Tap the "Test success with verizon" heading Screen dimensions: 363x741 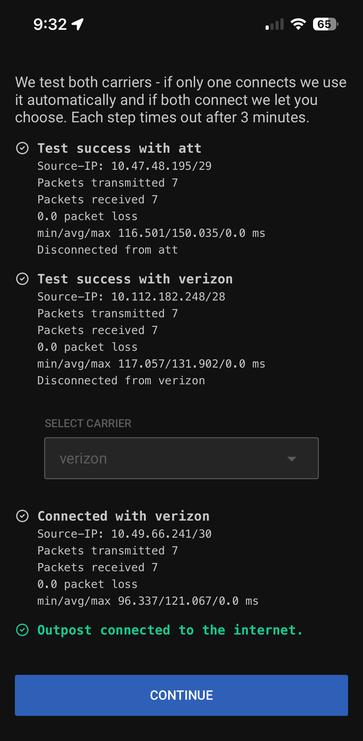[x=135, y=279]
